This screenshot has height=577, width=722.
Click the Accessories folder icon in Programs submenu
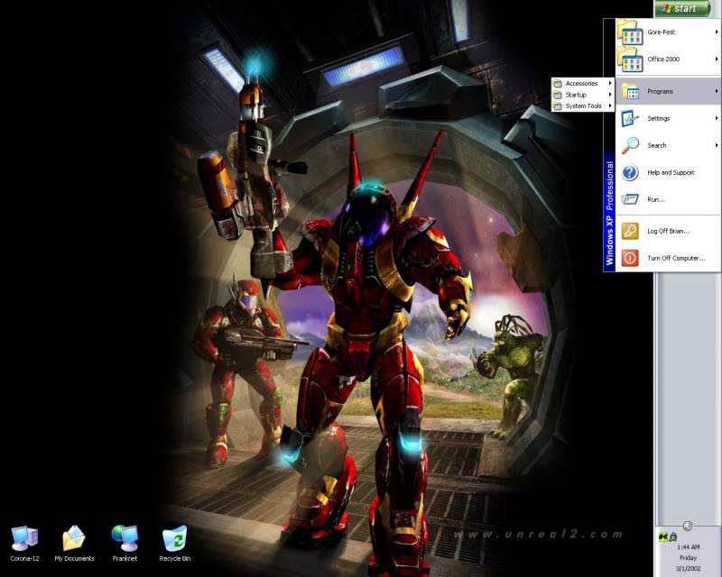click(x=558, y=83)
